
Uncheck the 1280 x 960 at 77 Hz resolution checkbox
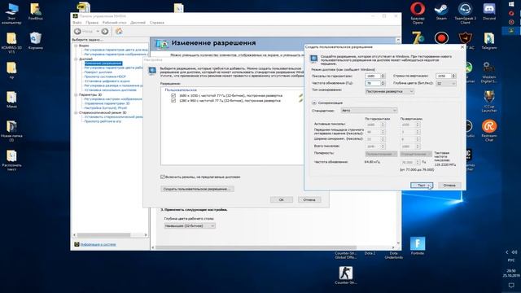tap(173, 100)
